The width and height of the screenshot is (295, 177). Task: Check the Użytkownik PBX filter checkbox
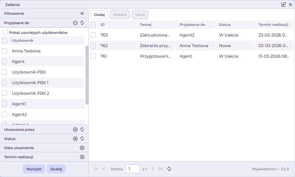click(x=4, y=72)
